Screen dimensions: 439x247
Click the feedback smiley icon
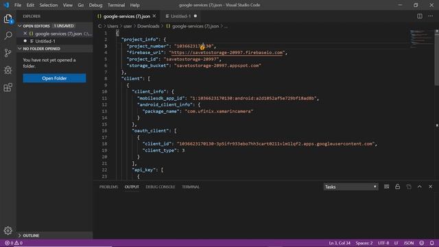(421, 243)
